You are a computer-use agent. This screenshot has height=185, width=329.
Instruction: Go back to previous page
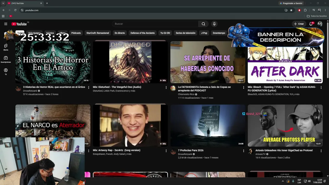4,10
